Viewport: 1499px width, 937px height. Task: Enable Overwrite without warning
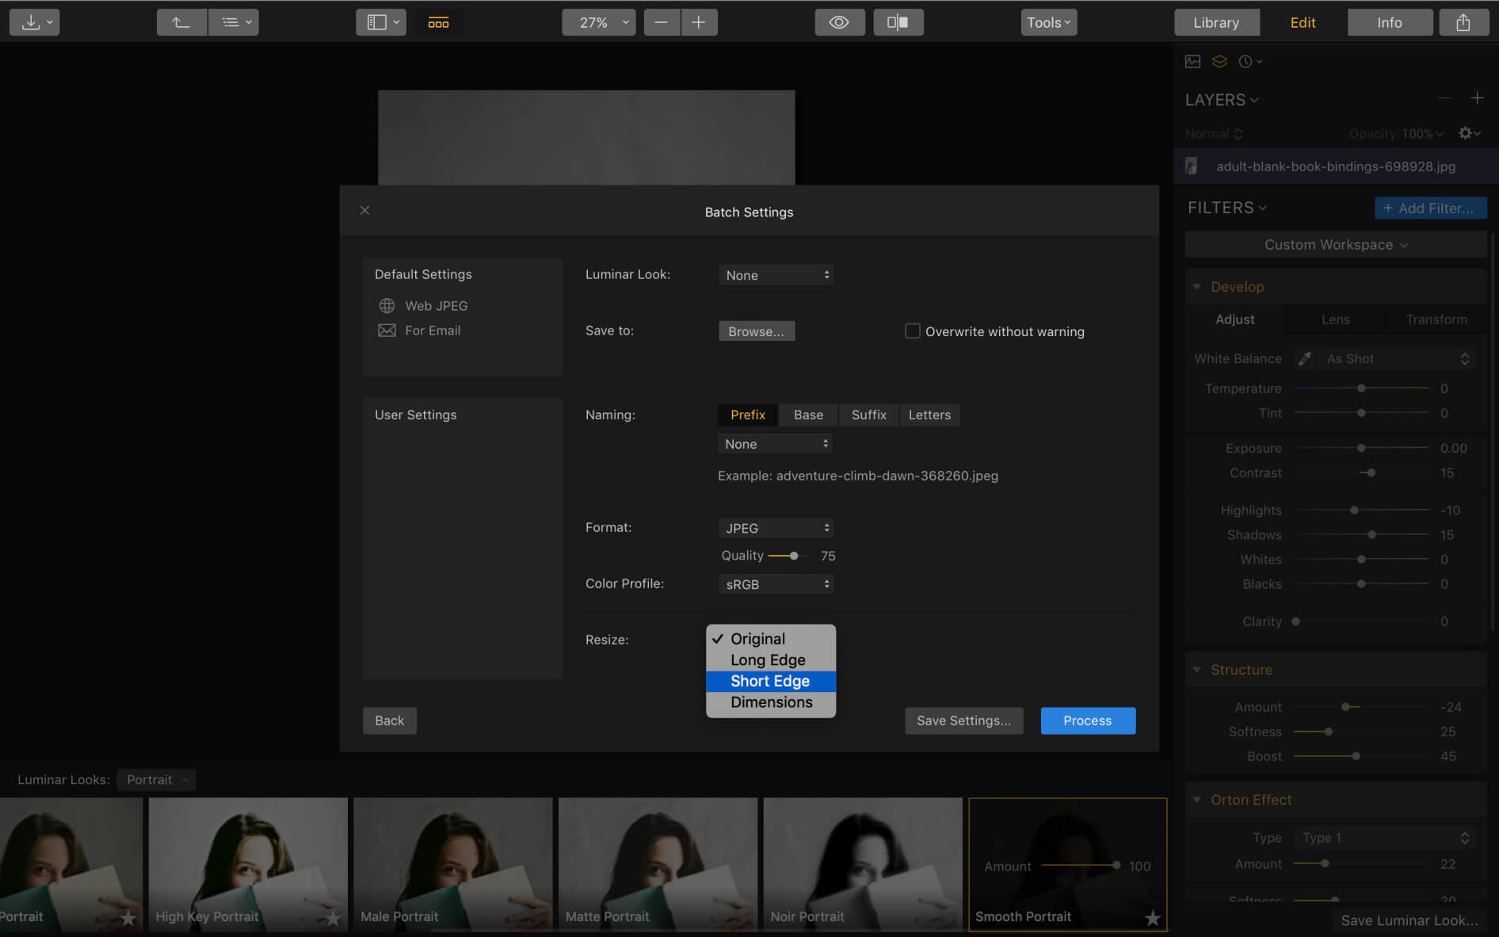[x=912, y=331]
